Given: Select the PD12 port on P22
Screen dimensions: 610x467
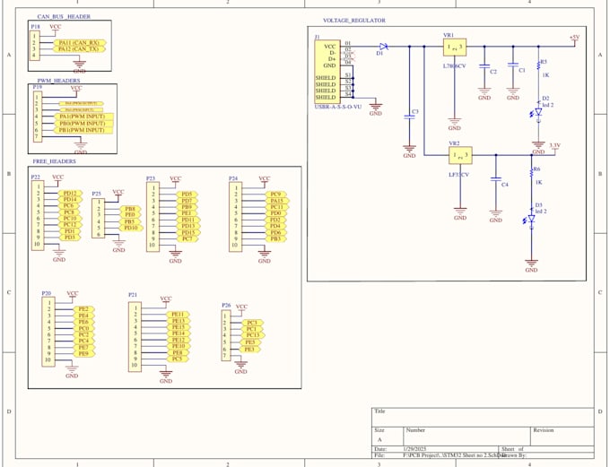Looking at the screenshot, I should pos(70,194).
